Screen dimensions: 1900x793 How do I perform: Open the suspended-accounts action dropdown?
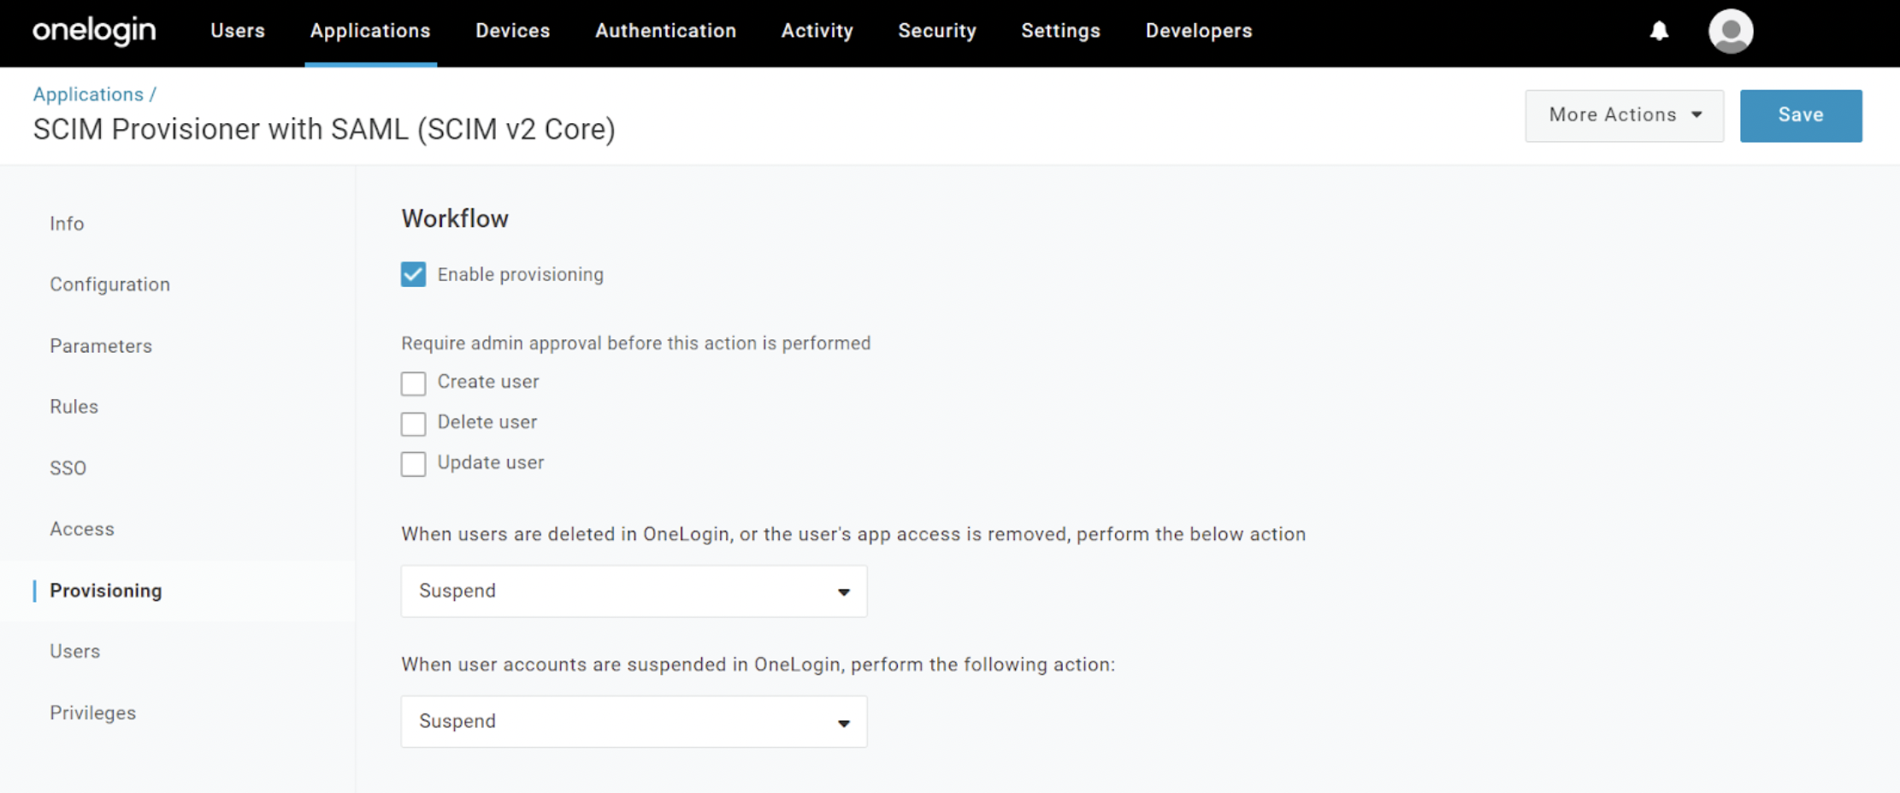[634, 722]
